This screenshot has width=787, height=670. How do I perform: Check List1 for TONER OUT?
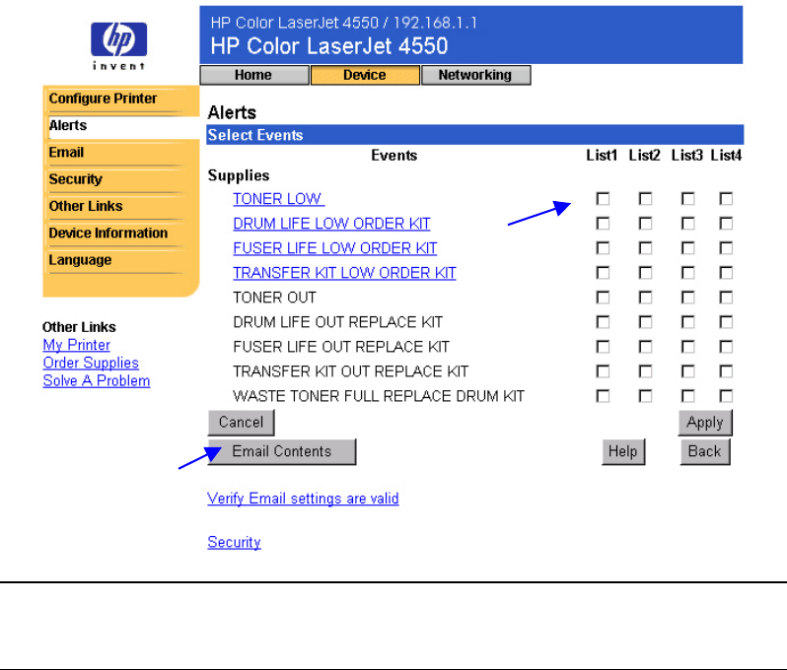coord(603,298)
